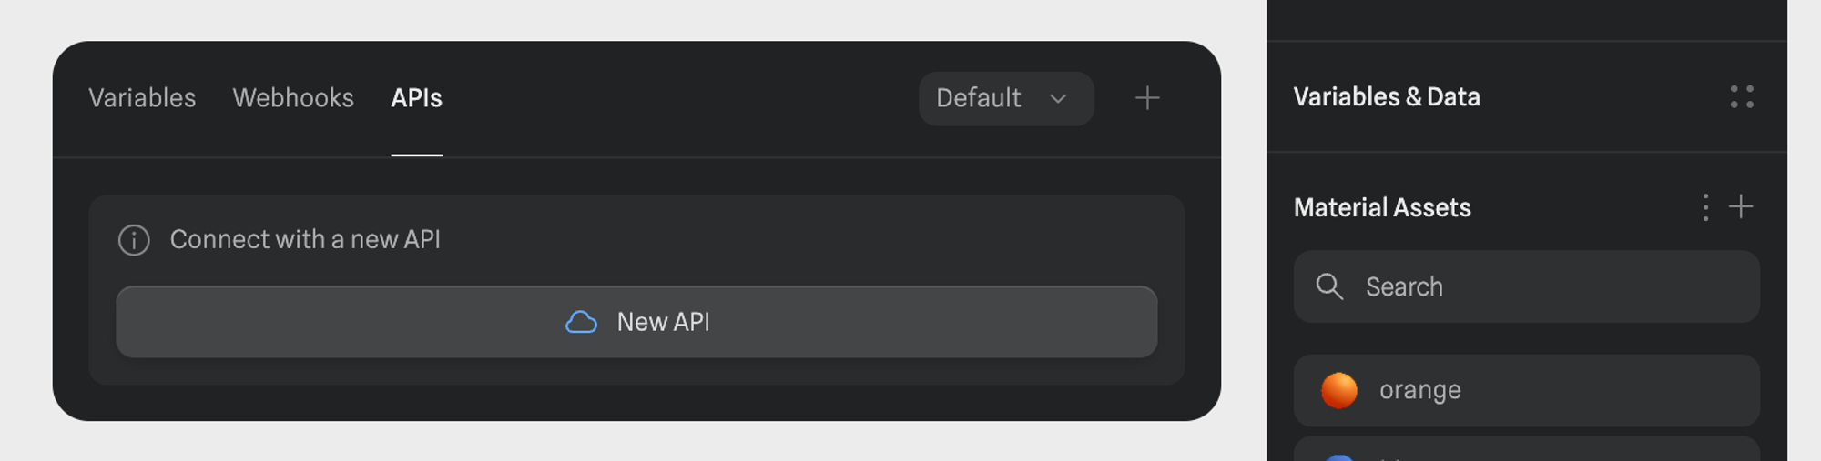Click the blue cloud icon in New API
1821x461 pixels.
click(581, 322)
